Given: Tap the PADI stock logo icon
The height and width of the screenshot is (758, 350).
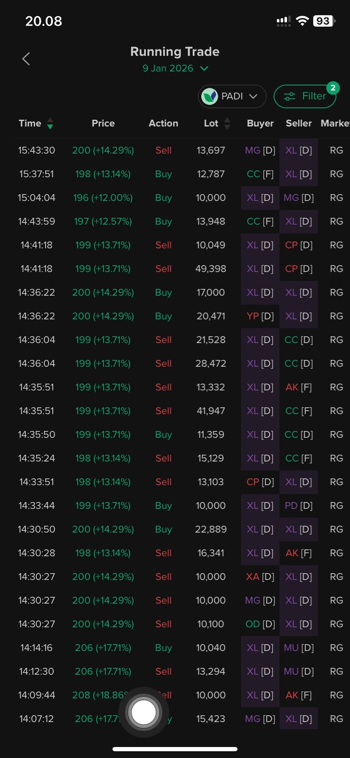Looking at the screenshot, I should click(210, 96).
